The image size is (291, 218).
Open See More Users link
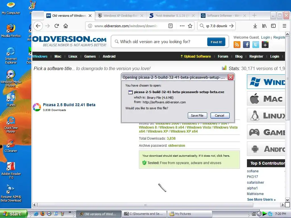click(261, 200)
